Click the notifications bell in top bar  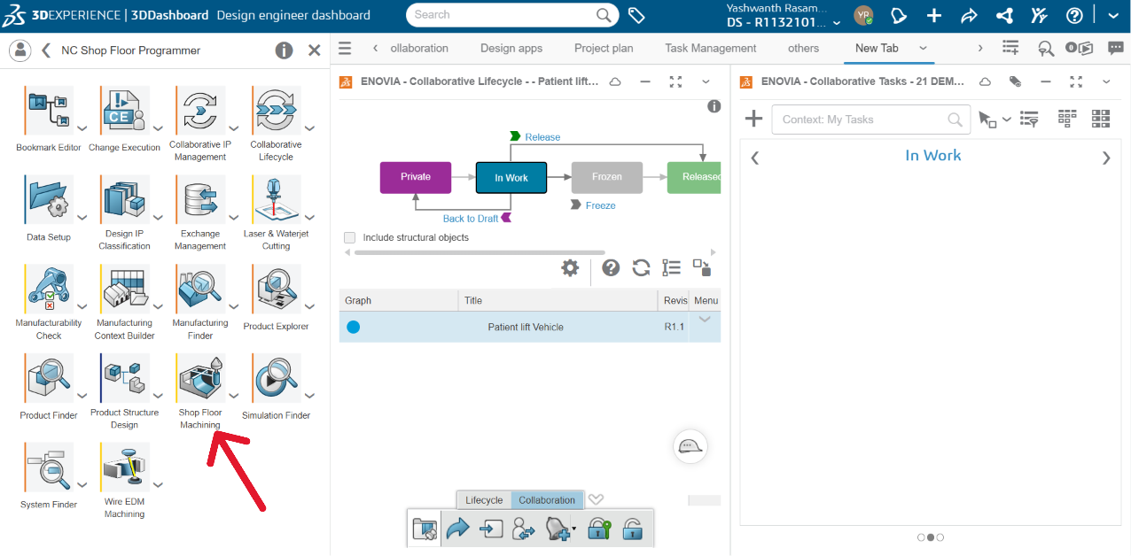899,15
